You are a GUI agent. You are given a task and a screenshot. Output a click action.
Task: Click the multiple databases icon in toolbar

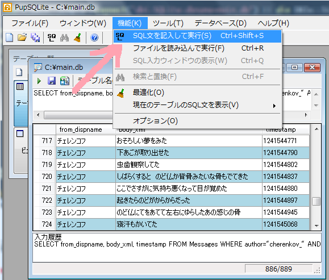coord(35,37)
